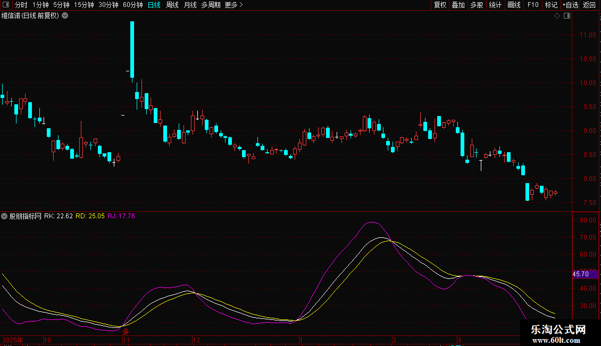Click the diamond marker icon top right
The image size is (601, 346).
[557, 16]
